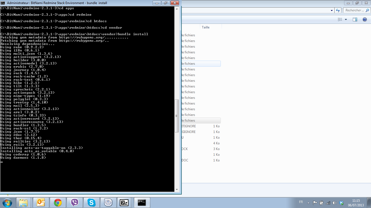Click the console vertical scrollbar thumb

point(177,116)
